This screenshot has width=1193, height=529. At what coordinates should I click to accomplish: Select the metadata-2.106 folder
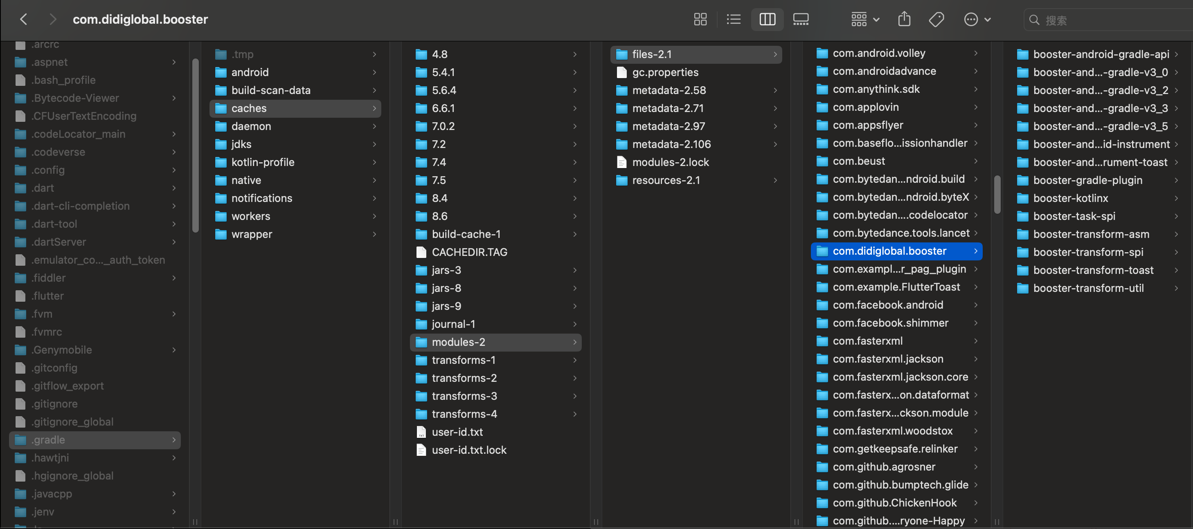point(671,144)
